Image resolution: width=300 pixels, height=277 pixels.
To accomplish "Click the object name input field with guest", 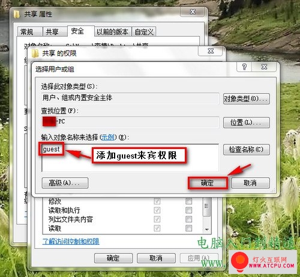I will pyautogui.click(x=130, y=157).
